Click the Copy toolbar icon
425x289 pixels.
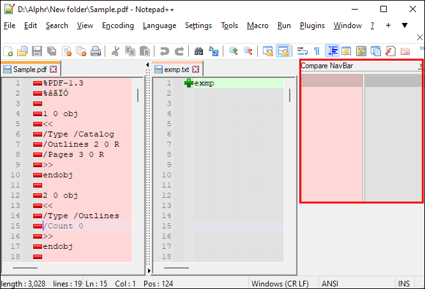click(x=130, y=51)
